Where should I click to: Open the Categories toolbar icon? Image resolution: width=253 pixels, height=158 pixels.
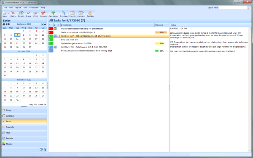(53, 14)
